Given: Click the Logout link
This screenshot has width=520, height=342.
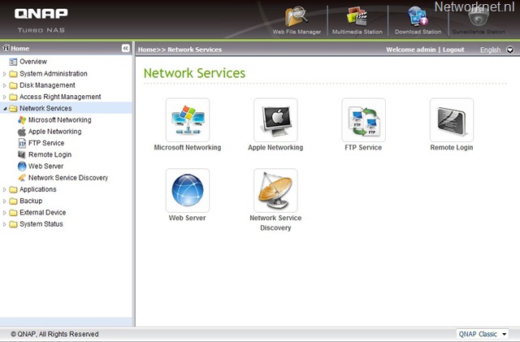Looking at the screenshot, I should (453, 50).
